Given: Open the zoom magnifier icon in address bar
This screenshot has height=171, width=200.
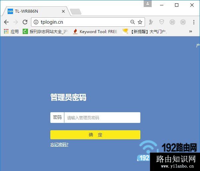Looking at the screenshot, I should pos(133,22).
